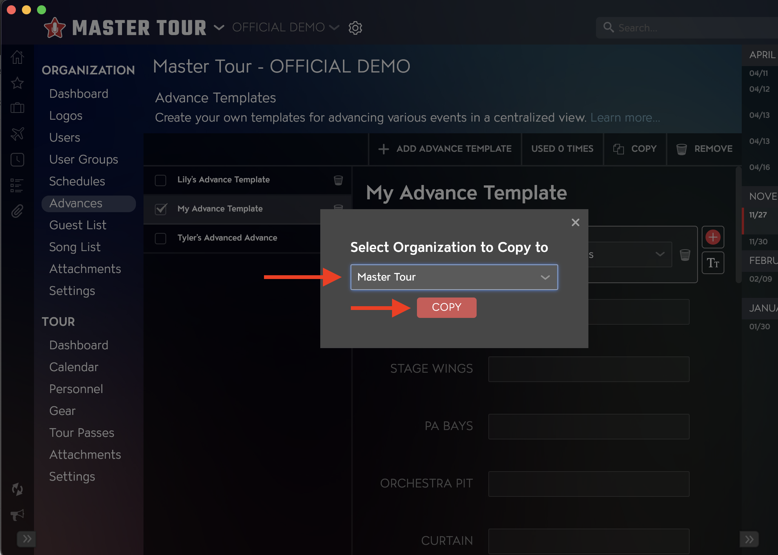Open the clock icon in the left rail

(17, 160)
